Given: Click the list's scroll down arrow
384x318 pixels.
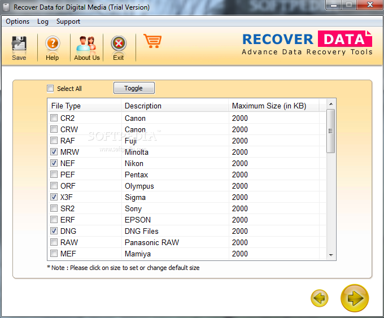Looking at the screenshot, I should pyautogui.click(x=331, y=255).
